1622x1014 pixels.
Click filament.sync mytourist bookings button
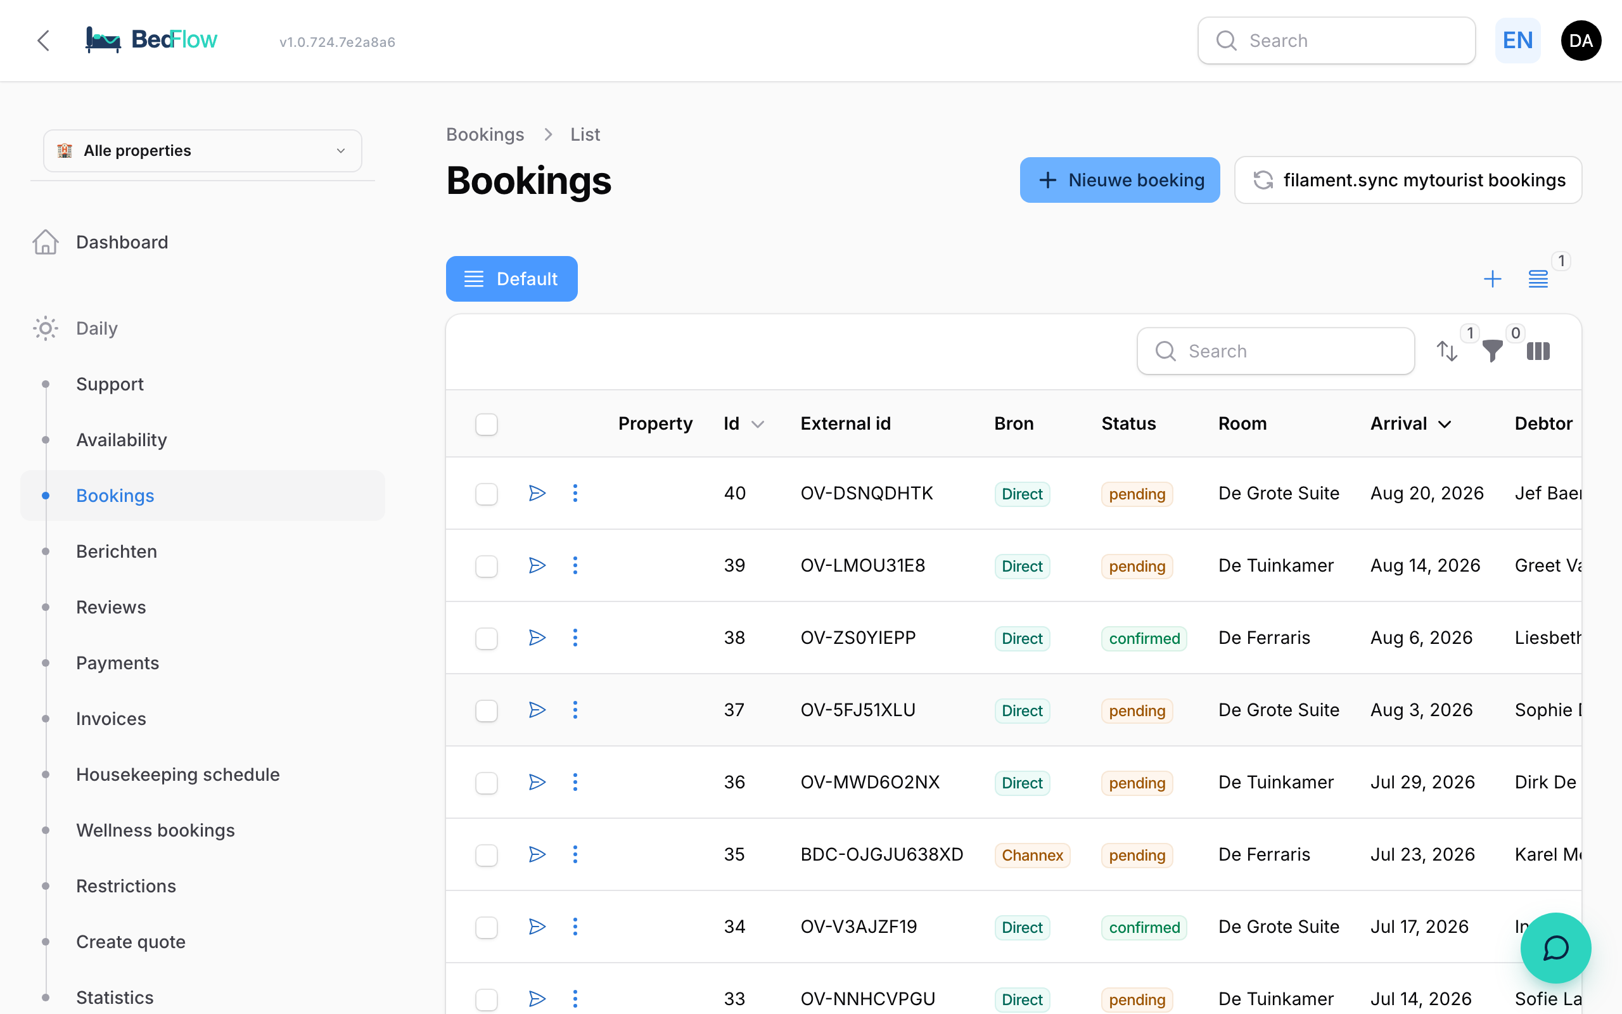click(1407, 180)
